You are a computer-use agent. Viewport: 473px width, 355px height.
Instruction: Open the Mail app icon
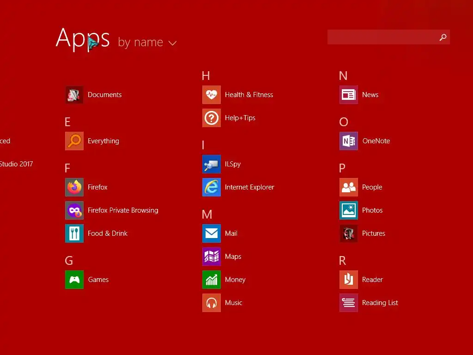pyautogui.click(x=212, y=233)
